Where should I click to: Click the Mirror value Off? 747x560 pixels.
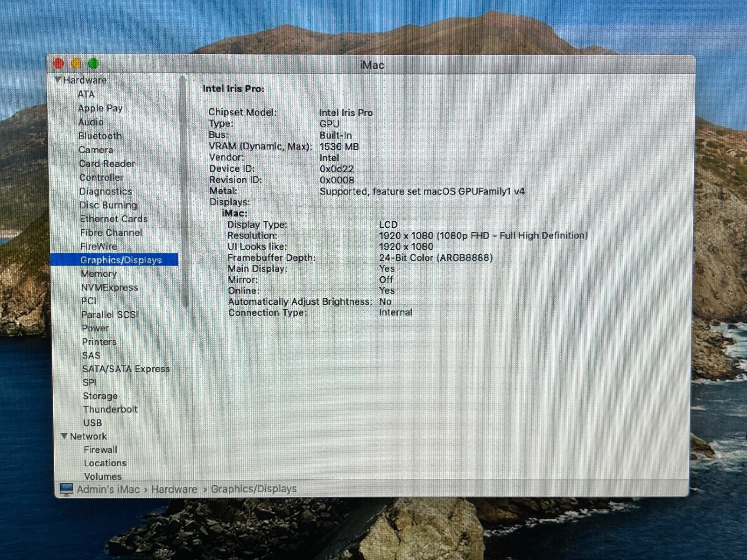click(x=386, y=280)
